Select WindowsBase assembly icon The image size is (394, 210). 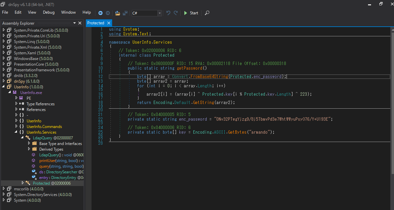coord(9,58)
